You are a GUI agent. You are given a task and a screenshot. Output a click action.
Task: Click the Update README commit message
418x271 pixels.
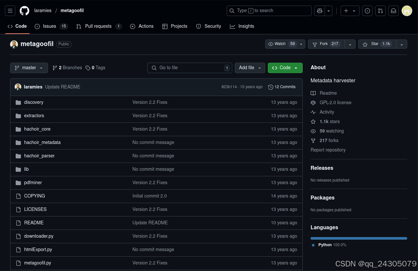click(x=63, y=87)
